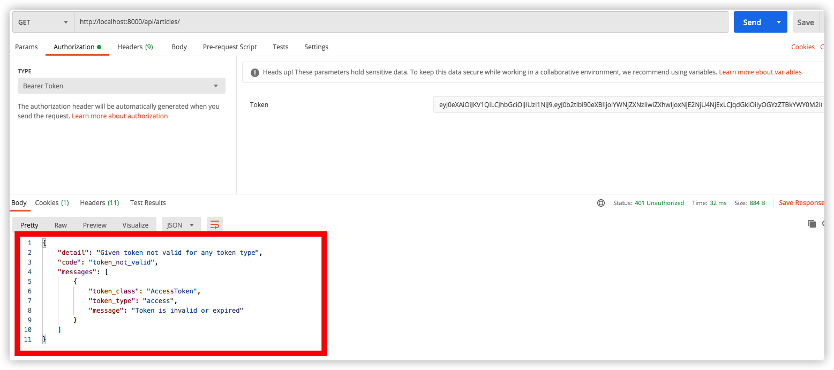Expand the Send button arrow options

click(779, 22)
